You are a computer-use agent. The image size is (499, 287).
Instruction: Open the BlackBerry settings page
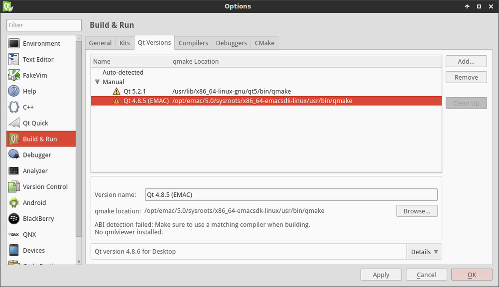[x=38, y=219]
